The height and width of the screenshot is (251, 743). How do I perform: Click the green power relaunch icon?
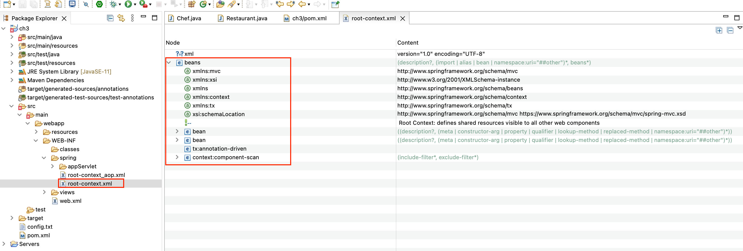click(x=99, y=4)
